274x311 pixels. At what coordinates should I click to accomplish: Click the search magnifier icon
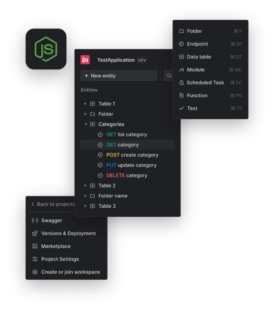(x=169, y=76)
